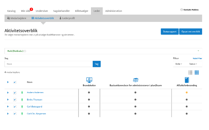Click Carl-Chr. Kaspersen's Brandskolen status dot
The image size is (209, 130).
[89, 114]
